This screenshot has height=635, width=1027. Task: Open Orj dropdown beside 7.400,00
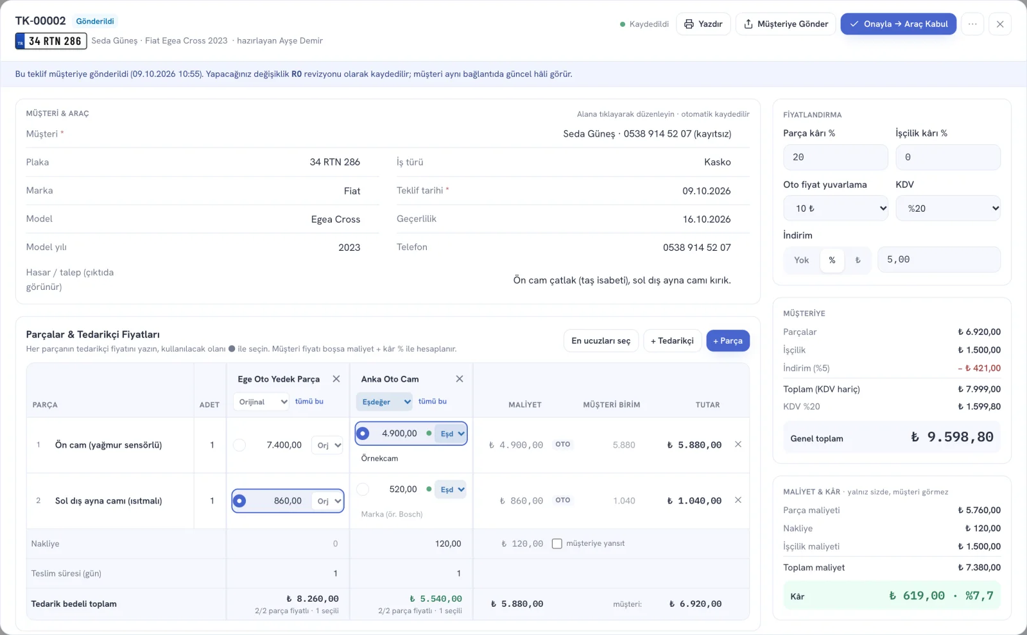point(328,445)
